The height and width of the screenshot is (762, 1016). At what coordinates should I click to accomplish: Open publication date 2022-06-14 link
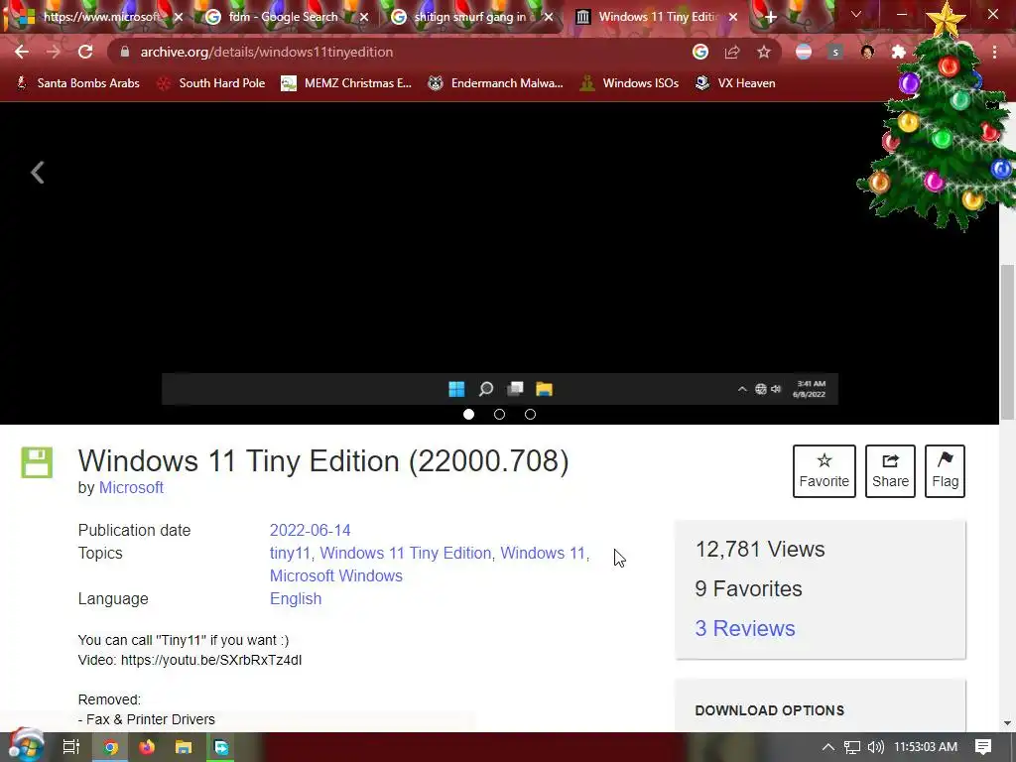pos(310,530)
